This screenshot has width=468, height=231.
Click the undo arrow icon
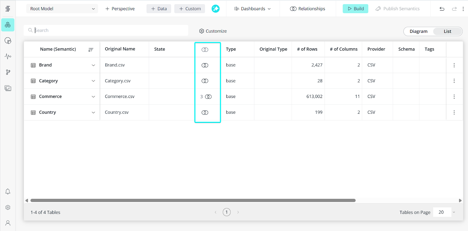pyautogui.click(x=442, y=9)
